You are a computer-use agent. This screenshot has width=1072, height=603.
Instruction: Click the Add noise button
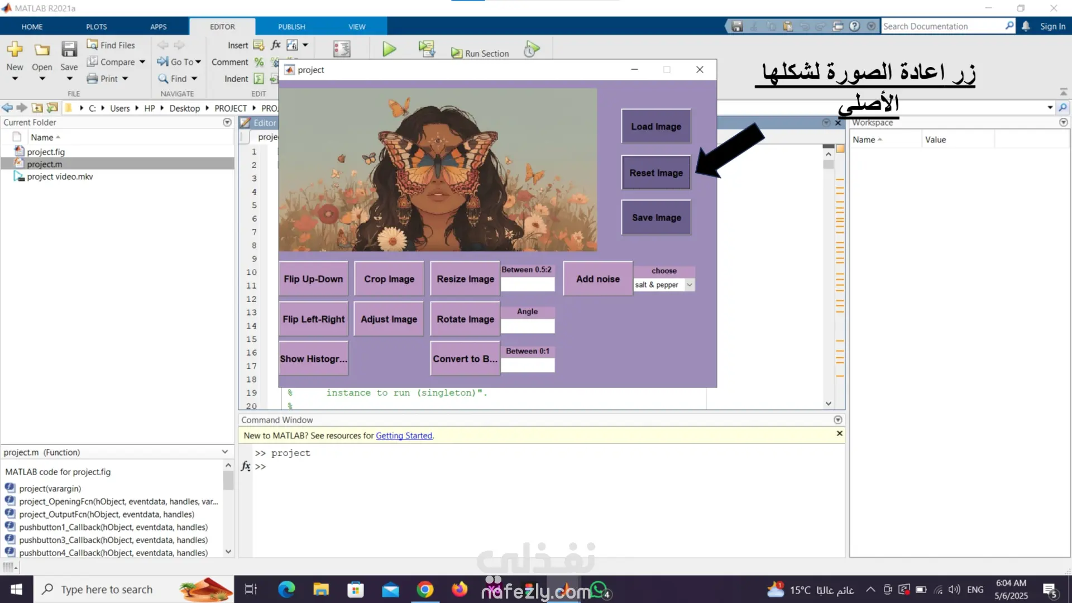coord(598,279)
